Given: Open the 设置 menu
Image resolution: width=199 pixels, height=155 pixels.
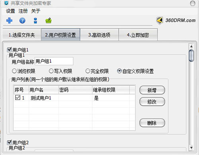Looking at the screenshot, I should click(x=10, y=11).
